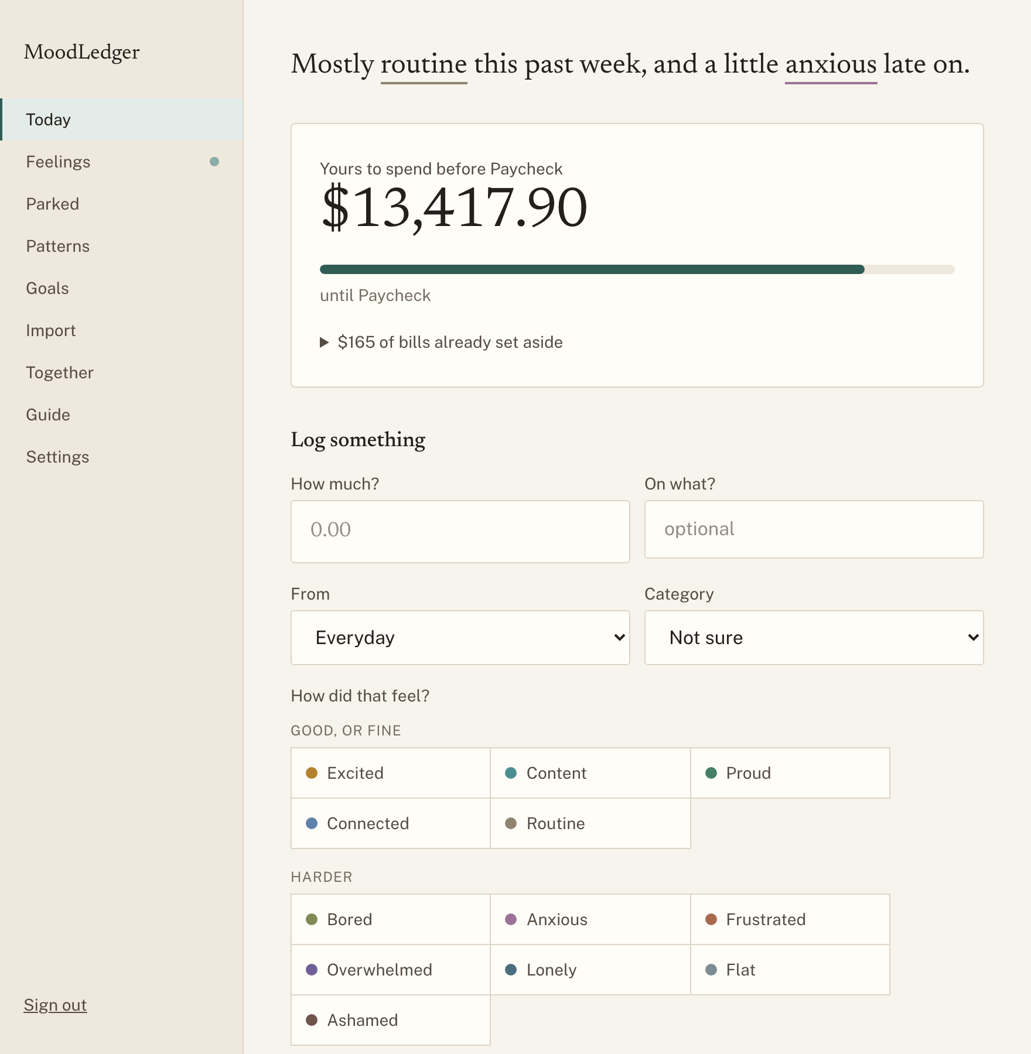
Task: Choose the Proud feeling
Action: 790,773
